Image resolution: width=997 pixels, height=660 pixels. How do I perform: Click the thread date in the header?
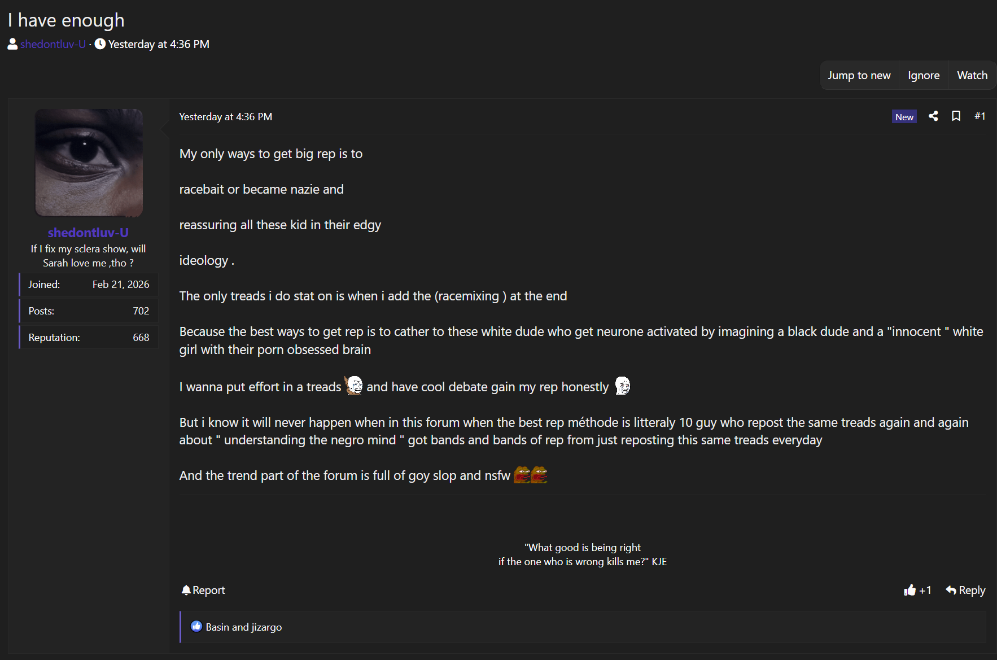(159, 44)
